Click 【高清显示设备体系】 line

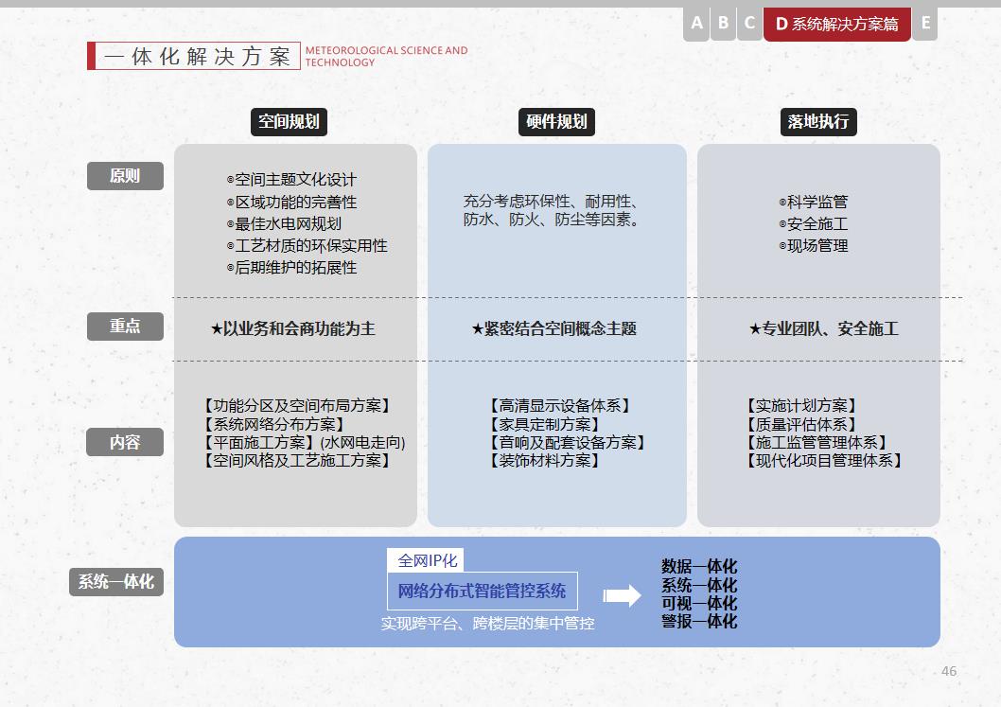(560, 406)
